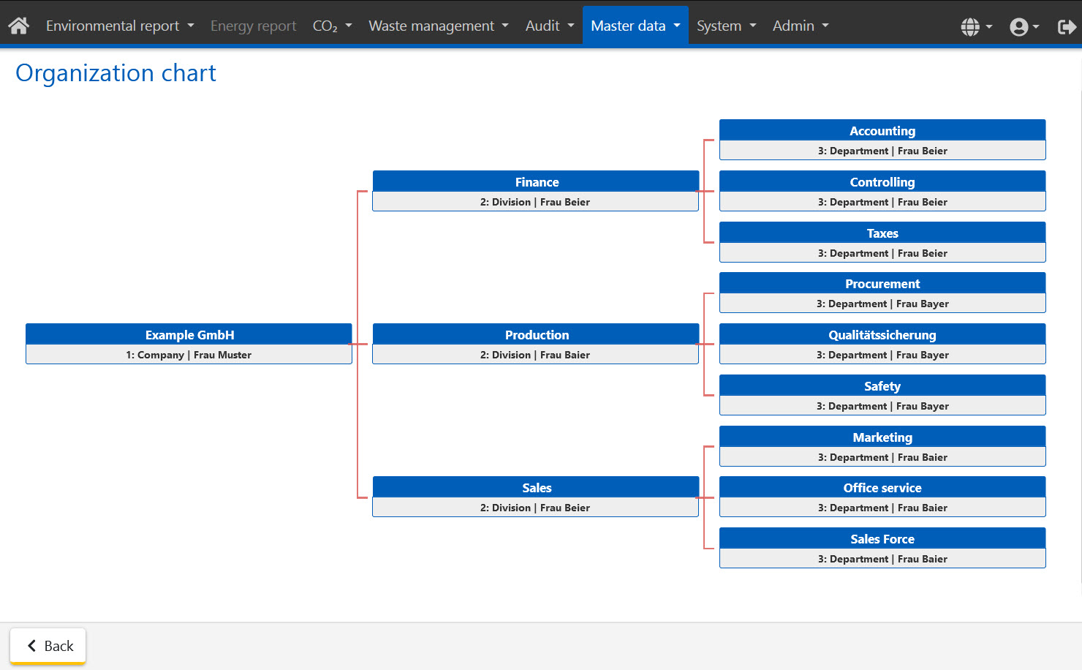Select the Sales Force department node
Image resolution: width=1082 pixels, height=670 pixels.
click(x=882, y=547)
